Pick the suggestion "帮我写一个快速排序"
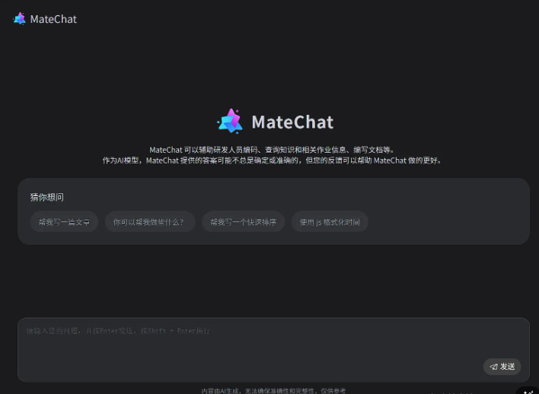The height and width of the screenshot is (394, 539). [243, 222]
